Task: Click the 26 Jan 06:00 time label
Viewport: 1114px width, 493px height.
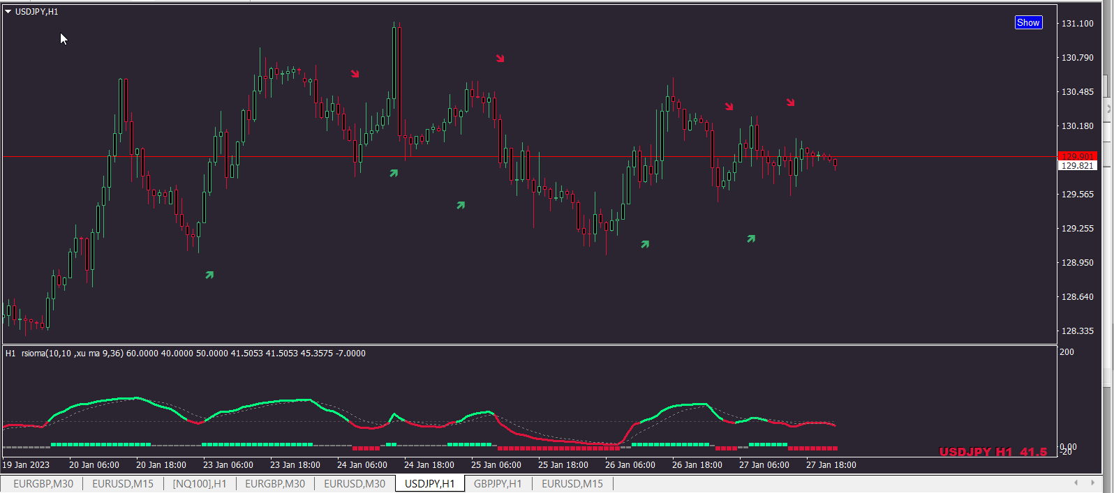Action: click(x=630, y=464)
